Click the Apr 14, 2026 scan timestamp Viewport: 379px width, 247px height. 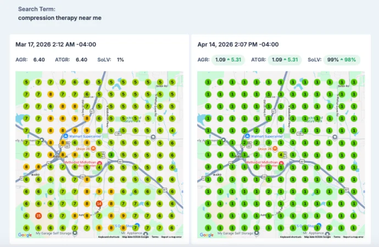[x=238, y=44]
